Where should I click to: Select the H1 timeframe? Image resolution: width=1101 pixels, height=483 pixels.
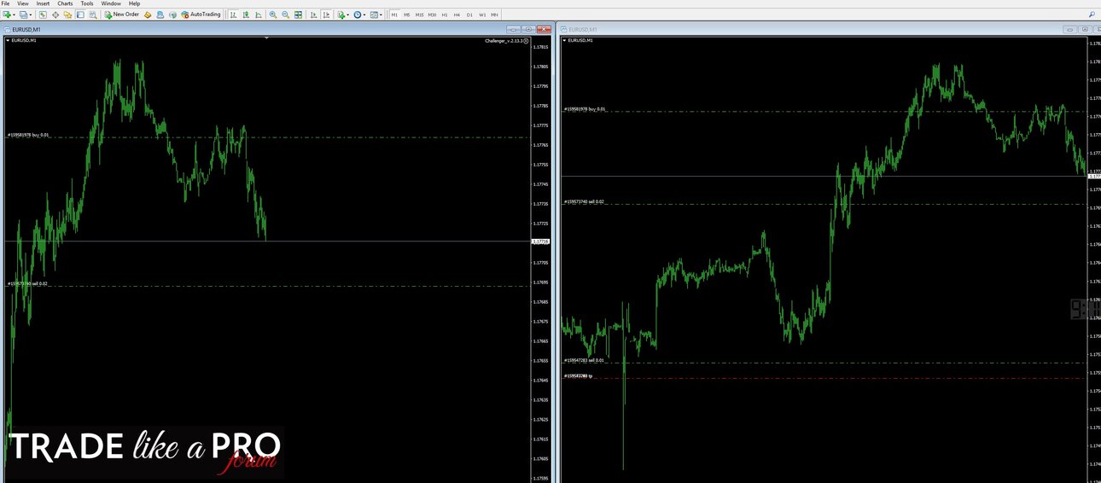[445, 15]
